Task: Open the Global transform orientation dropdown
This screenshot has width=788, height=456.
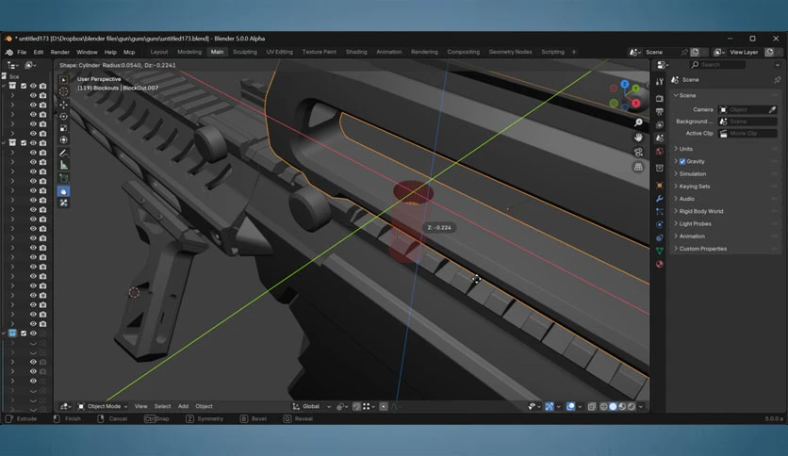Action: pyautogui.click(x=312, y=406)
